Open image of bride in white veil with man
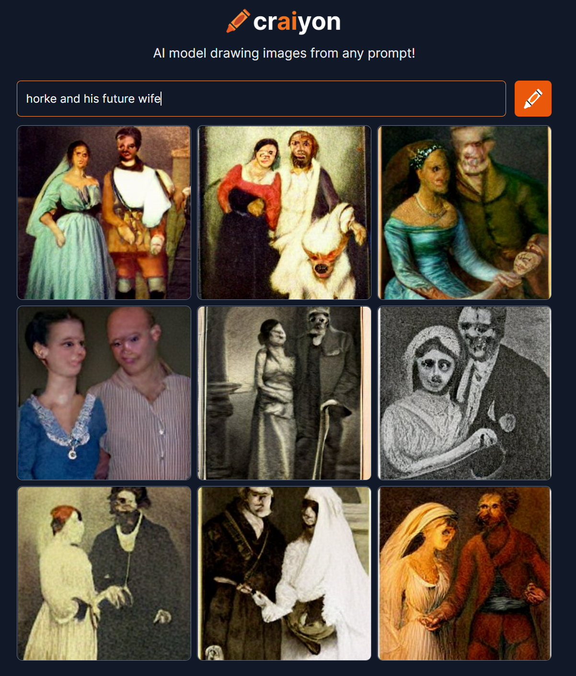The image size is (576, 676). [x=284, y=573]
